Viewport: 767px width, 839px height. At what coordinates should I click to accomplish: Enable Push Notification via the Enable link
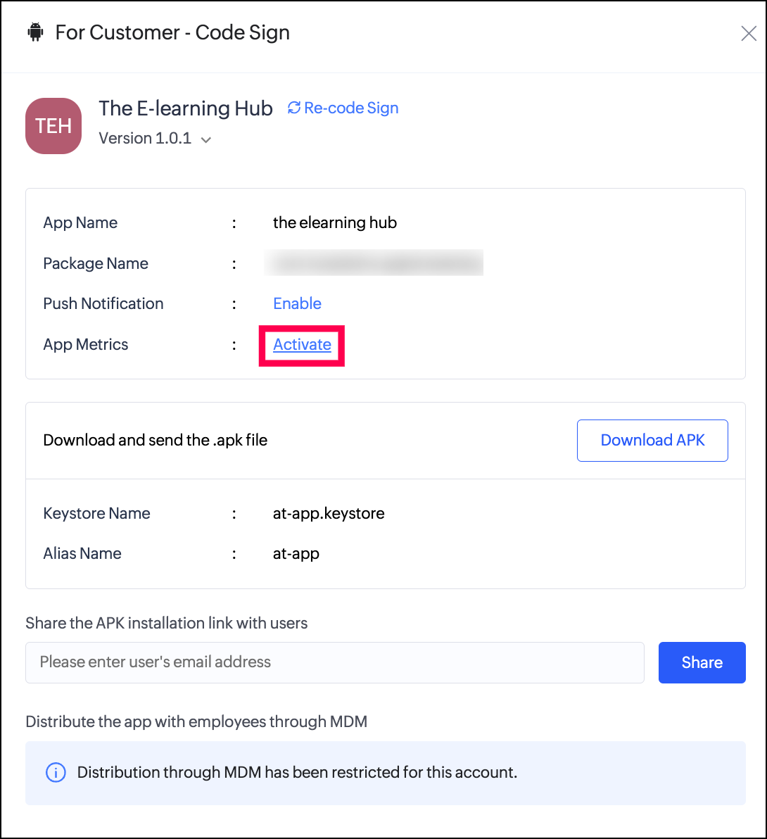(x=297, y=303)
